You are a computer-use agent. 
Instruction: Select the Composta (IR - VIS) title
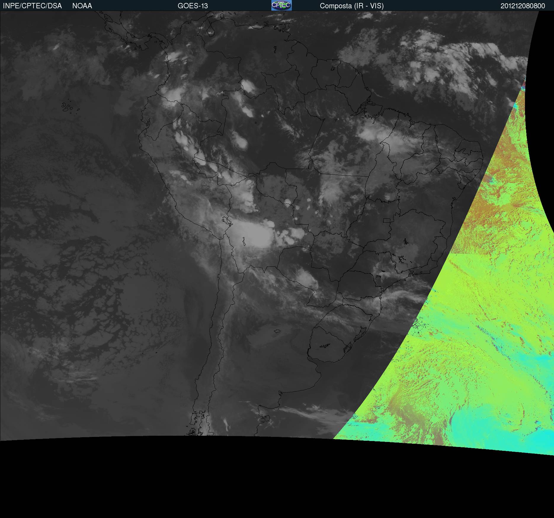(x=352, y=6)
